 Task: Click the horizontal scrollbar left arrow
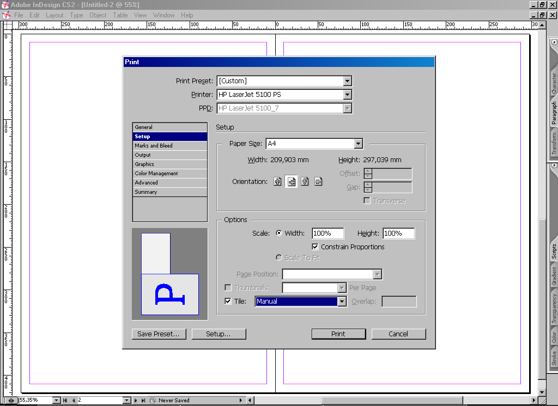coord(250,401)
